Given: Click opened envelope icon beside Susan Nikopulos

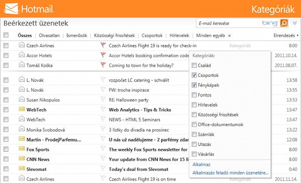Looking at the screenshot, I should [x=22, y=99].
